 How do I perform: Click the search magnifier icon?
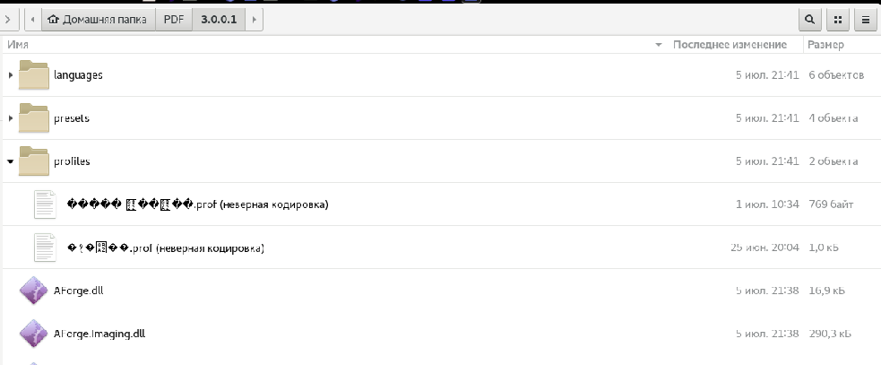pos(810,19)
